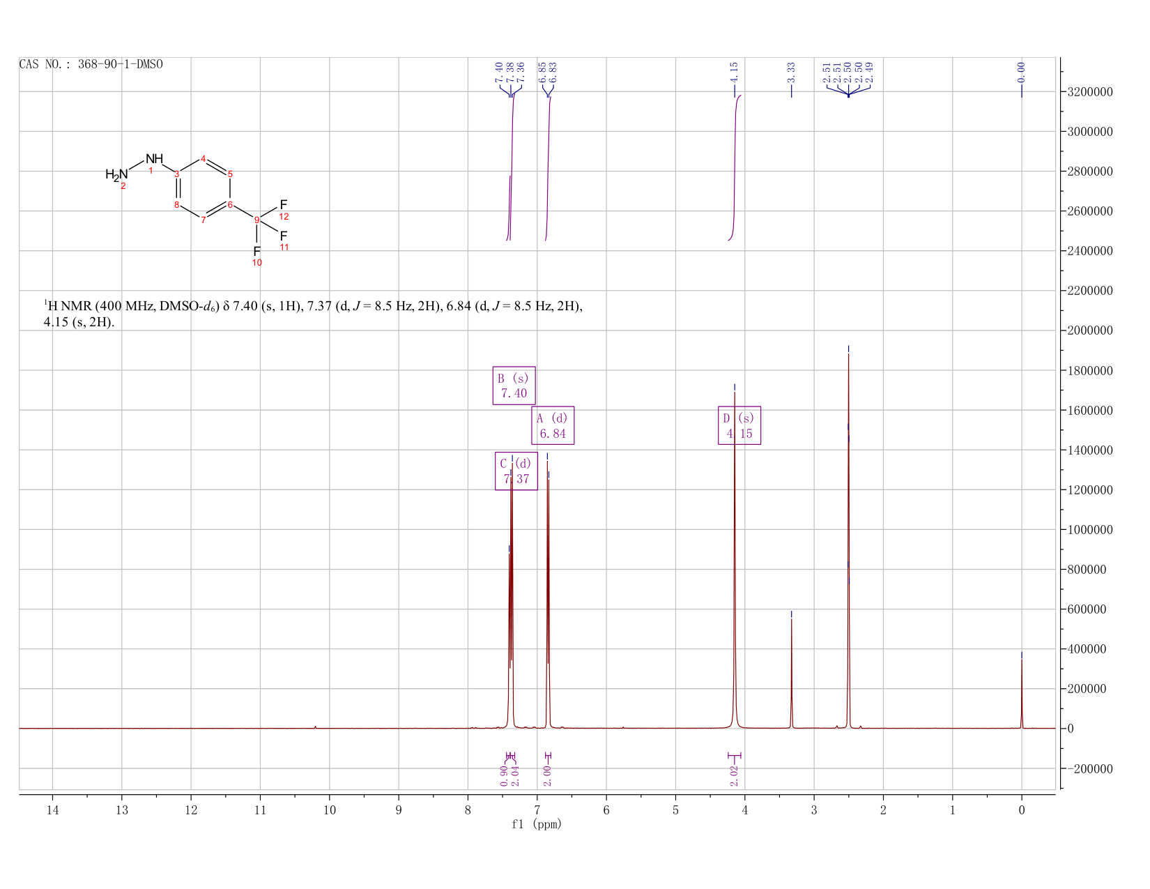Click the integral curve over 6.84 doublet

pos(549,167)
